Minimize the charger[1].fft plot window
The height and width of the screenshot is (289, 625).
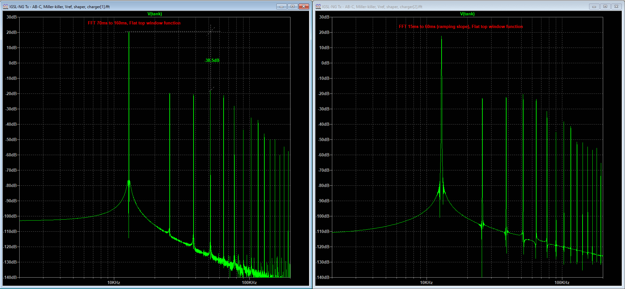pos(281,7)
